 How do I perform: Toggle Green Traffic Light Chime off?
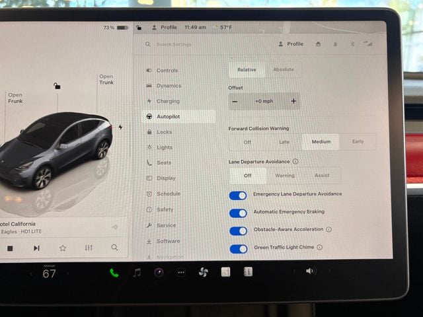pyautogui.click(x=238, y=248)
